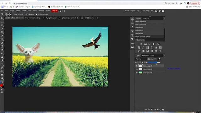Select the Rectangle shape tool
This screenshot has width=201, height=113.
click(x=2, y=75)
